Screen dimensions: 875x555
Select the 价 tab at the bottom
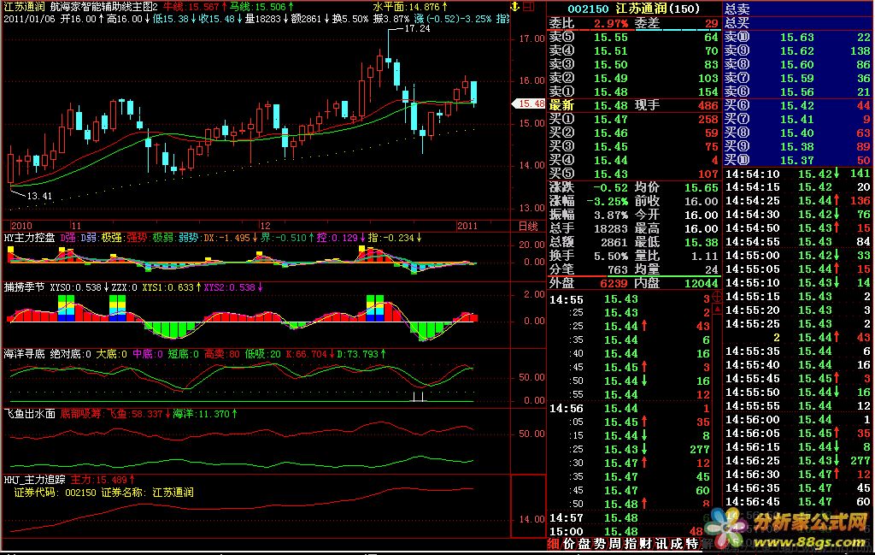click(568, 543)
